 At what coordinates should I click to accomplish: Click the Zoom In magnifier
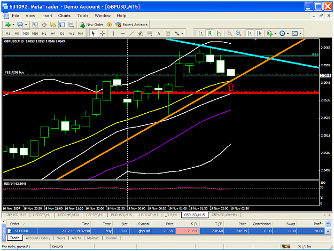(229, 34)
